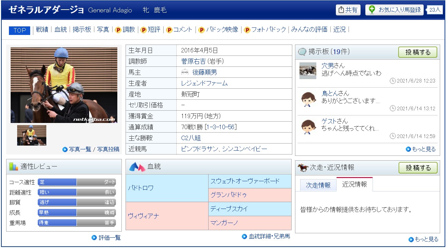Click premium P icon next to 調教
Viewport: 447px width, 248px height.
point(118,30)
